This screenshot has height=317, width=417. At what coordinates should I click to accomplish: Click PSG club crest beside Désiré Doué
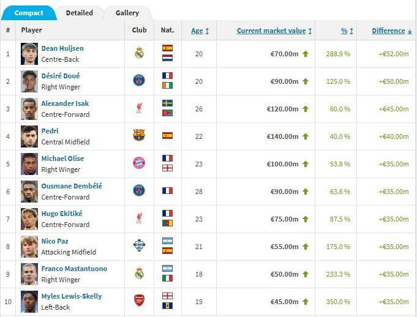click(139, 81)
